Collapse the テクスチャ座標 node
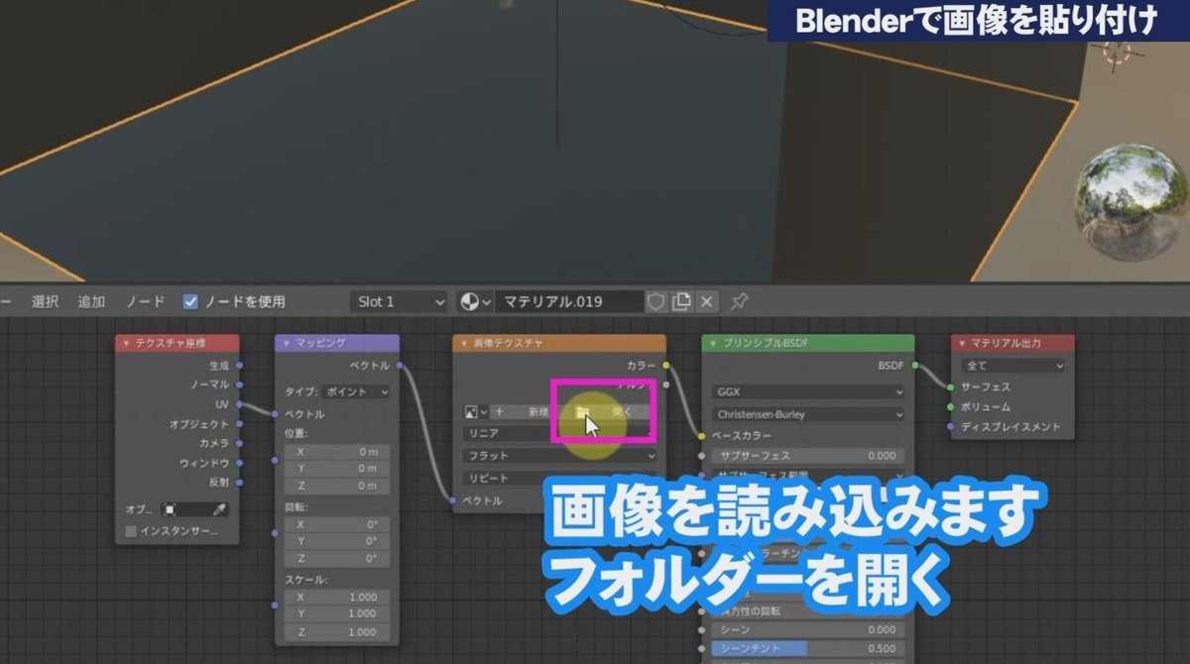This screenshot has width=1190, height=664. point(125,343)
